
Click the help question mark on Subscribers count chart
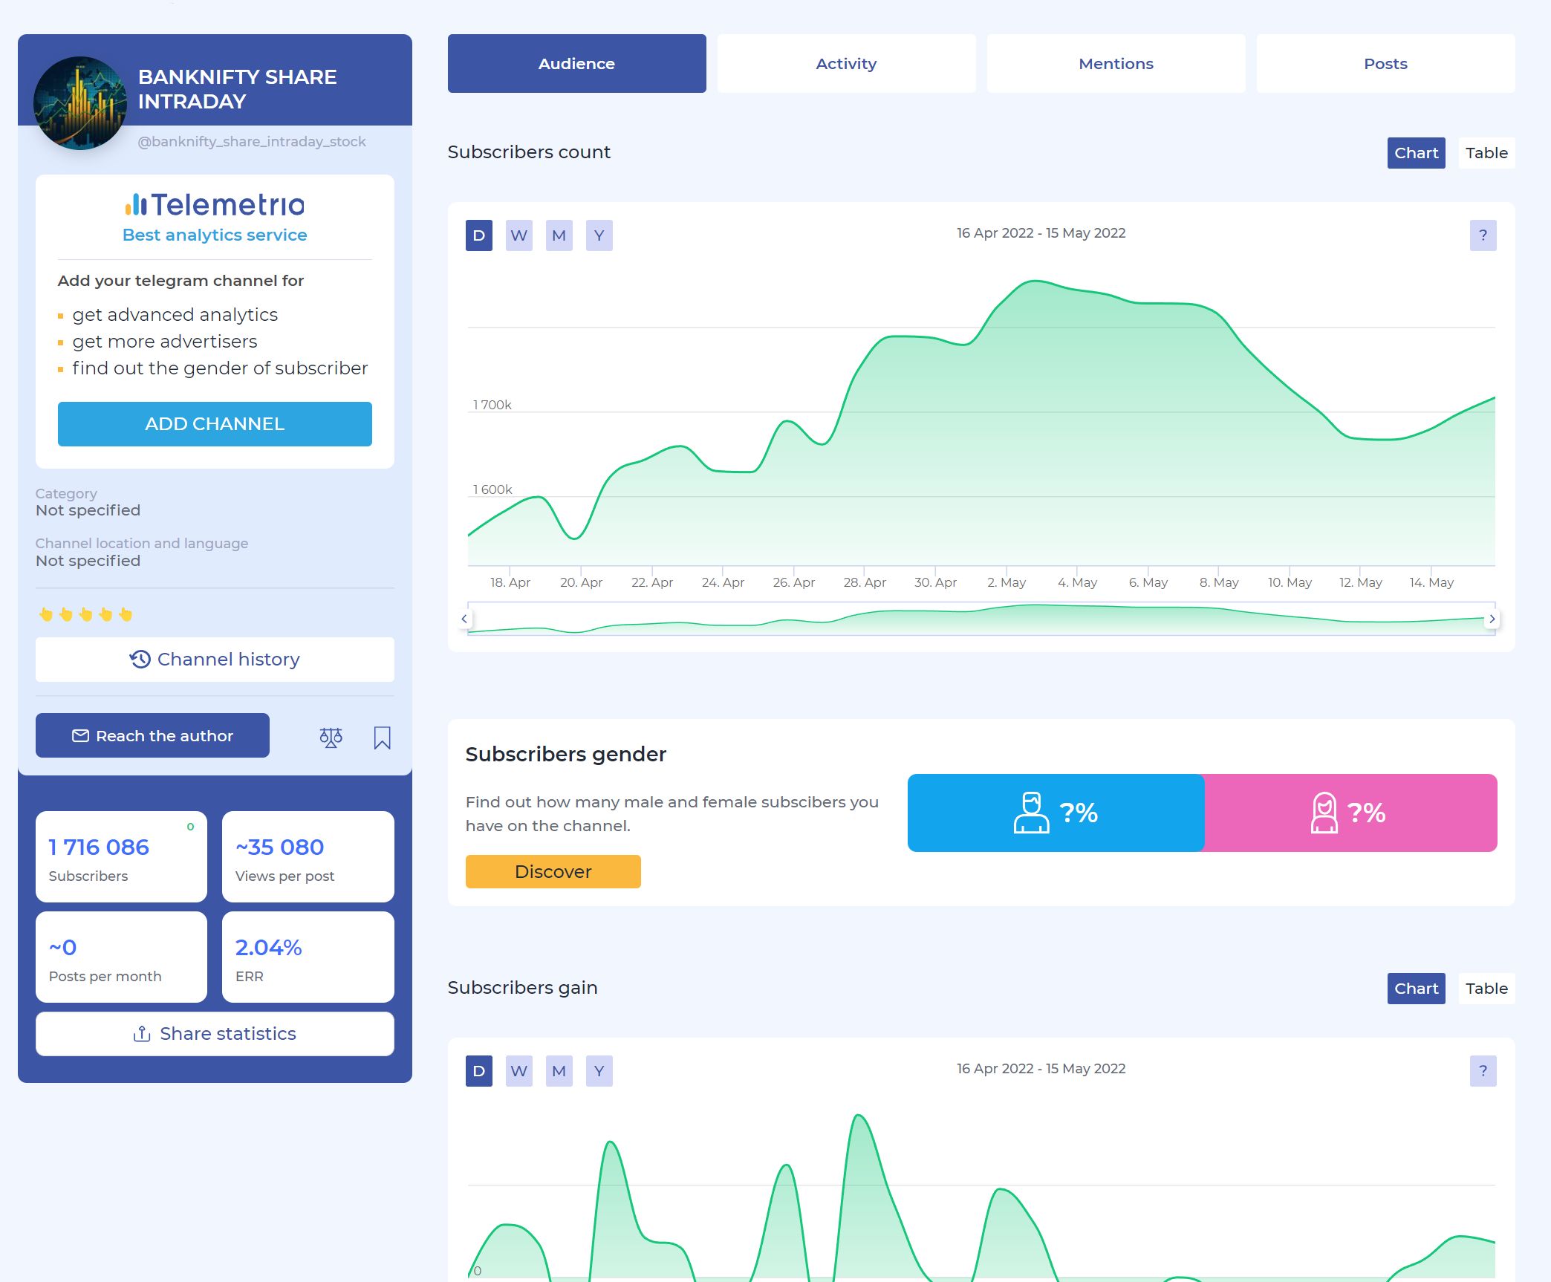pyautogui.click(x=1482, y=235)
